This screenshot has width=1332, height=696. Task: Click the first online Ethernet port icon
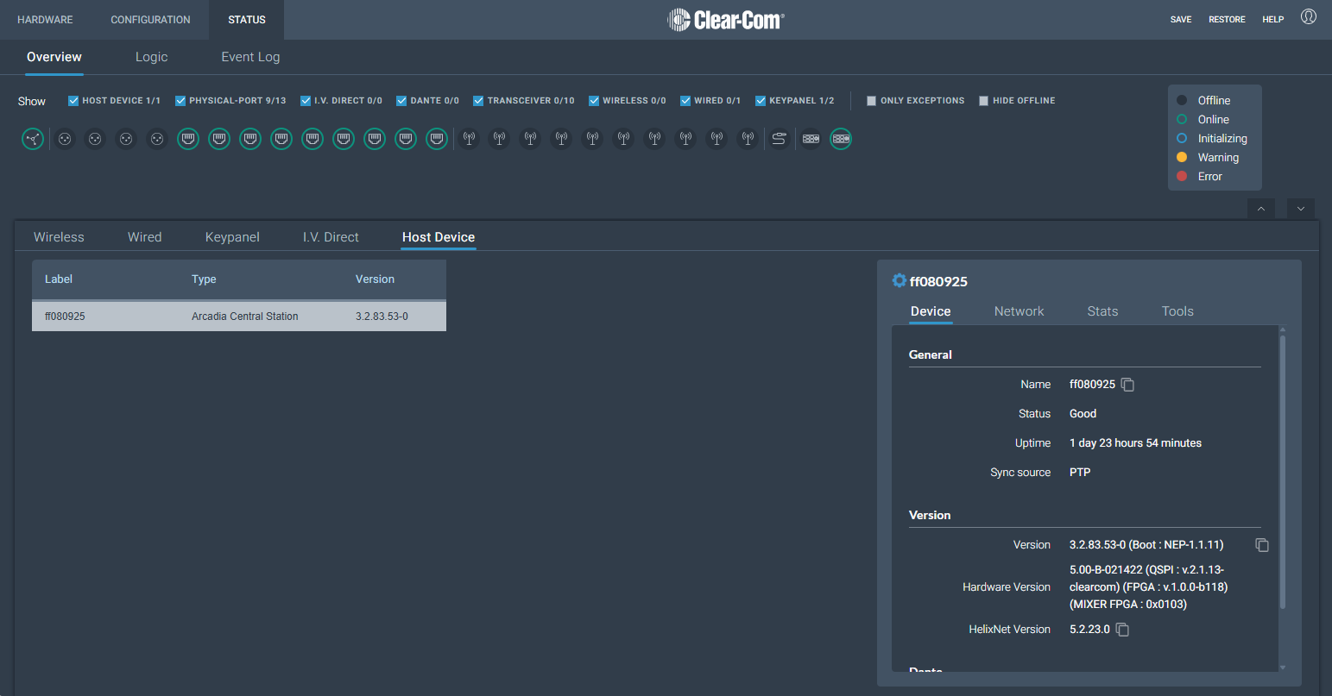pyautogui.click(x=188, y=139)
